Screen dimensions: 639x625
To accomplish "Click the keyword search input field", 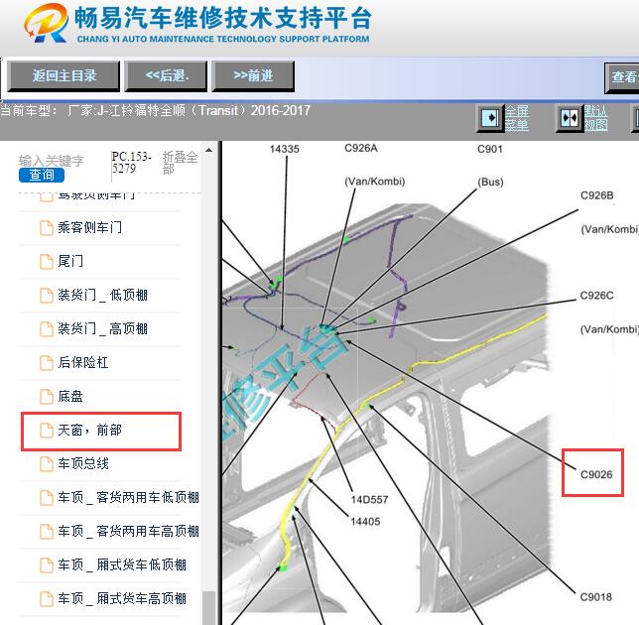I will [x=52, y=161].
